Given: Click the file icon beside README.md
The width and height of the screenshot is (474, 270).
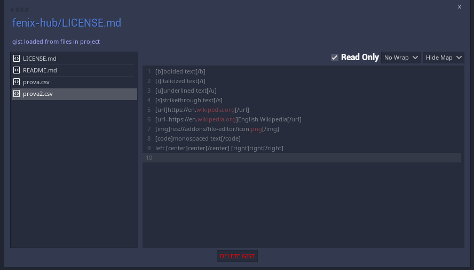Looking at the screenshot, I should tap(17, 70).
